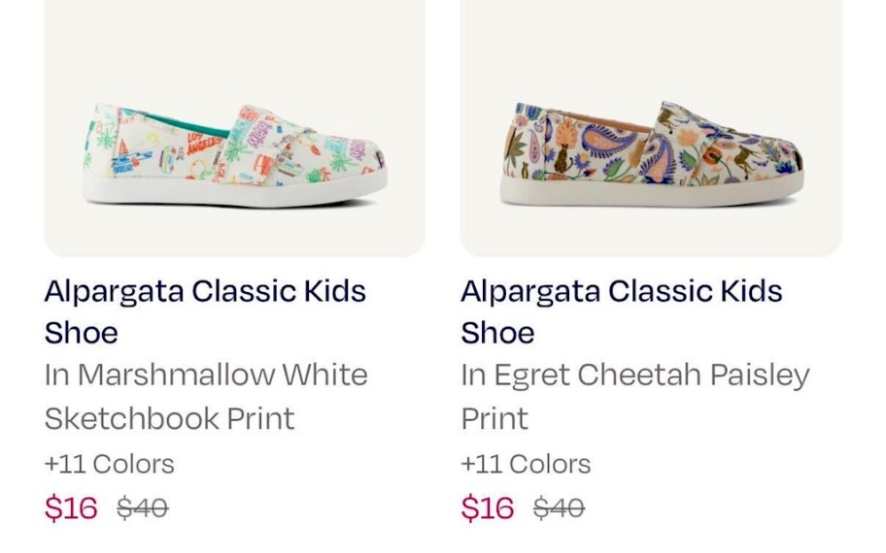The height and width of the screenshot is (553, 886).
Task: Click the crossed-out $40 price for Sketchbook shoe
Action: pyautogui.click(x=142, y=507)
